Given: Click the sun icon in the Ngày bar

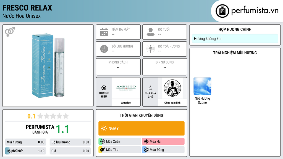Looking at the screenshot, I should [x=104, y=128].
